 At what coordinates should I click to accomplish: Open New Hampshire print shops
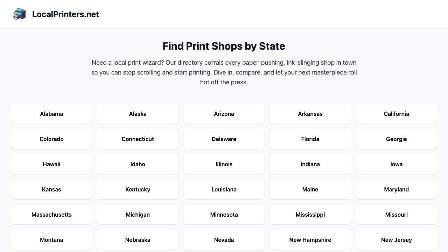pyautogui.click(x=310, y=240)
